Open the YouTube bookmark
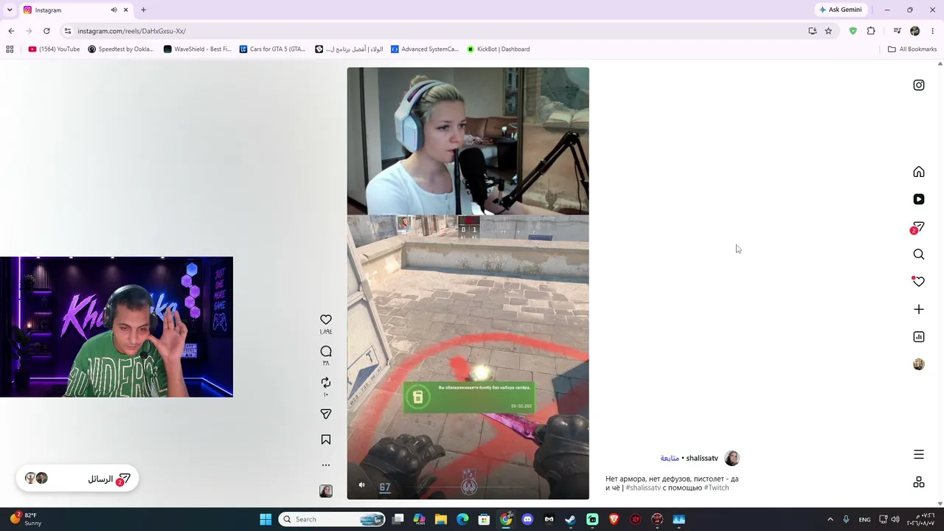 (54, 49)
